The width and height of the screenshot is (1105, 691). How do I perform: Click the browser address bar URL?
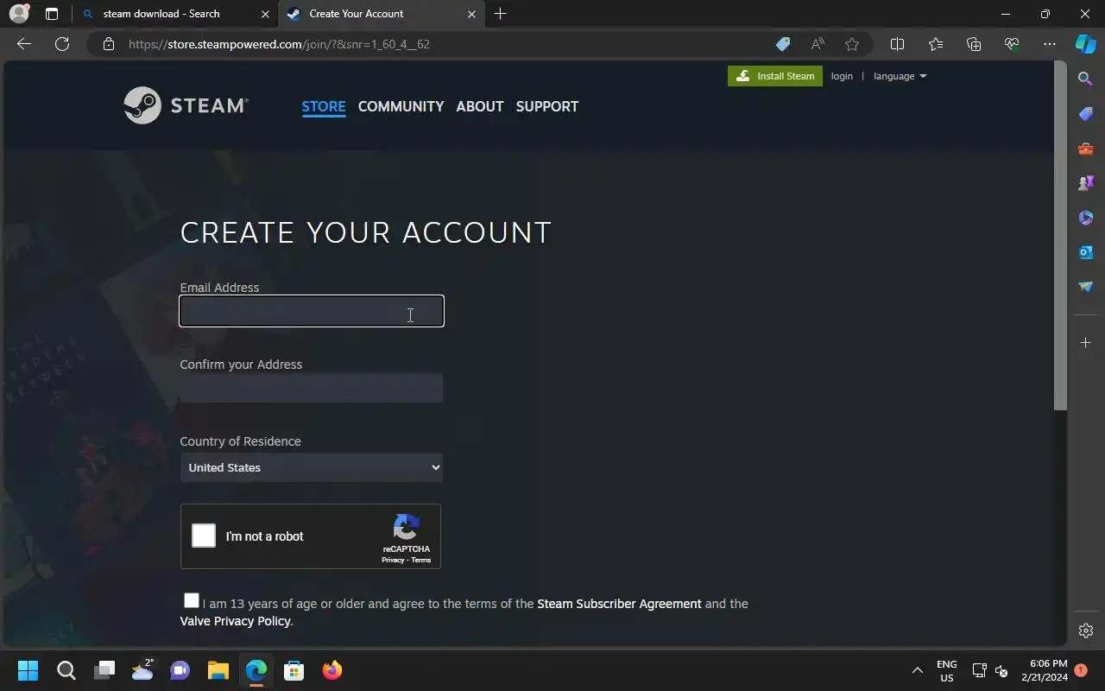279,44
